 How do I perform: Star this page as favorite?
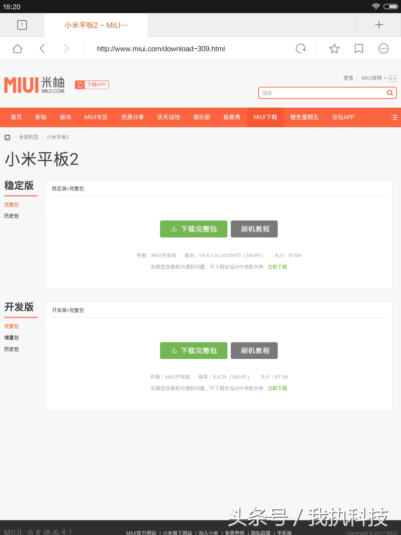coord(334,49)
